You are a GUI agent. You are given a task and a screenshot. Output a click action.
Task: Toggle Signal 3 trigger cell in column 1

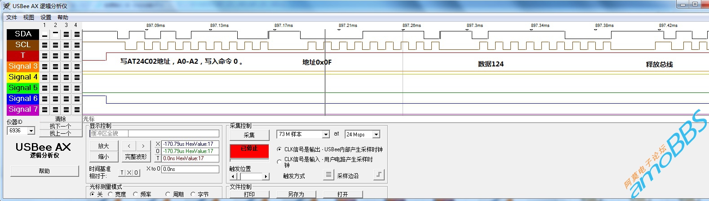pos(44,66)
